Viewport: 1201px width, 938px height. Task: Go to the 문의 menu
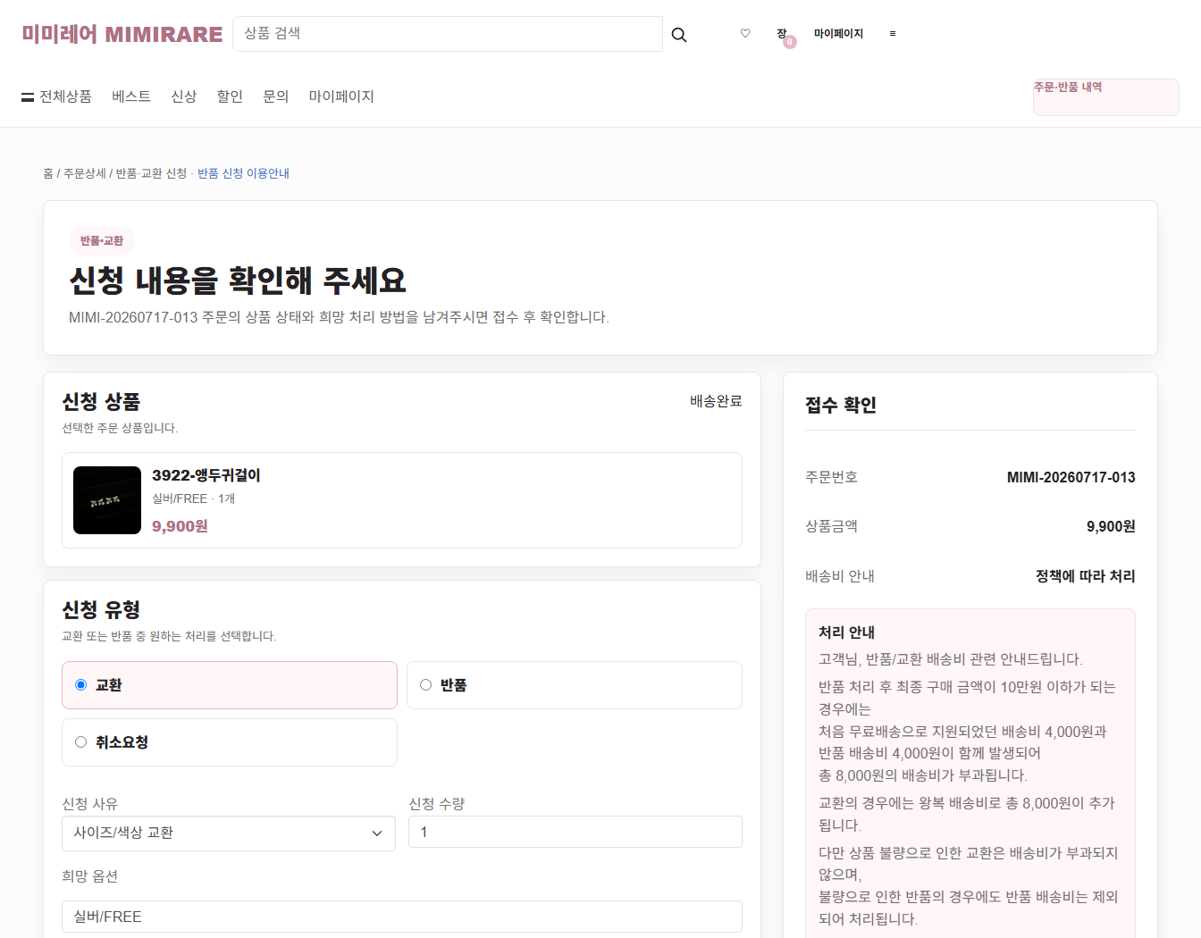(276, 96)
